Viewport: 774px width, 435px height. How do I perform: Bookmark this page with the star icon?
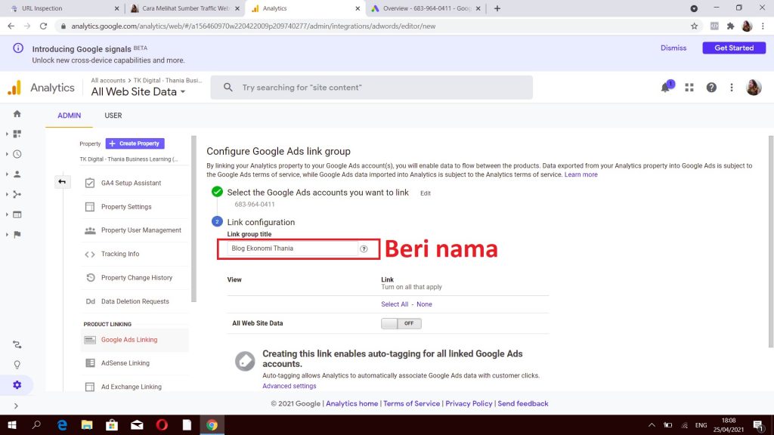[694, 26]
